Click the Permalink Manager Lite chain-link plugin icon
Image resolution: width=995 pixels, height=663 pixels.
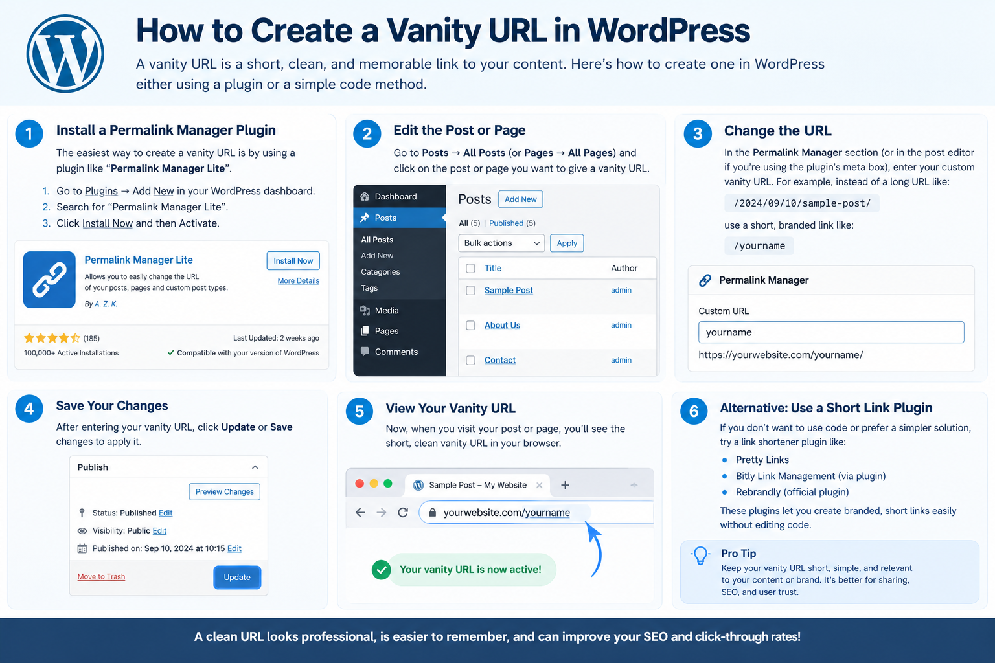(49, 280)
